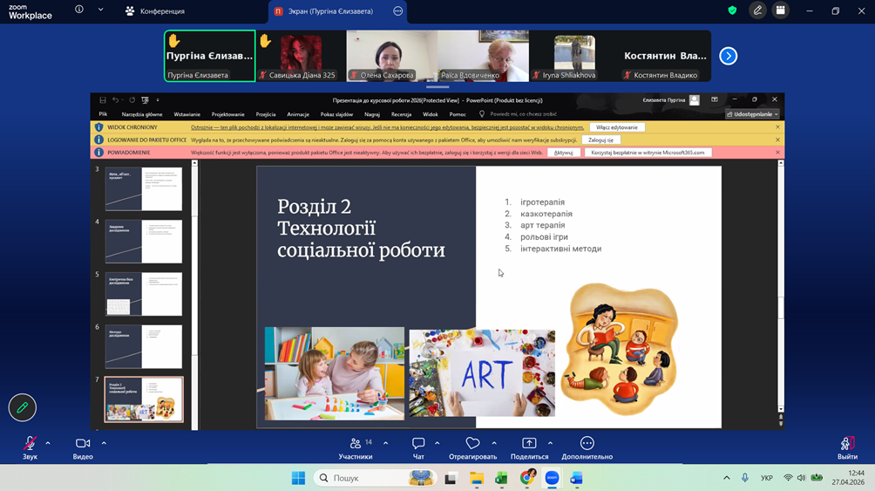Turn on the camera with Видео button

83,444
